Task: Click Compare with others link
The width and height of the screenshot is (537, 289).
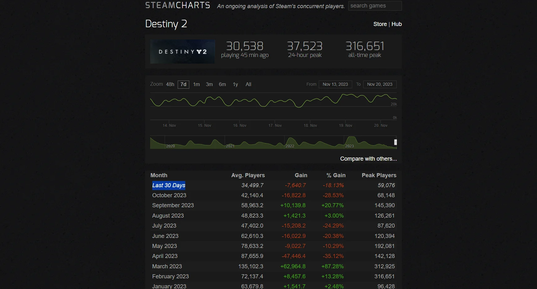Action: tap(368, 159)
